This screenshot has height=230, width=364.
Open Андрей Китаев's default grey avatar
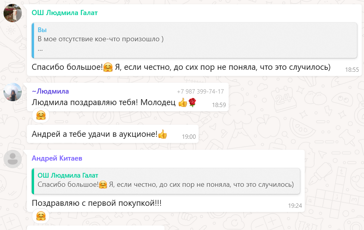13,159
